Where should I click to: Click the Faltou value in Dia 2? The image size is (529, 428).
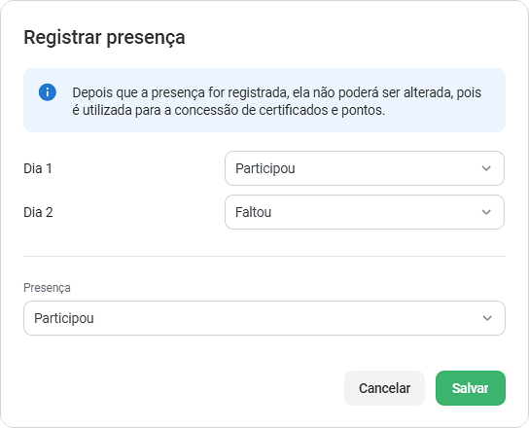[253, 212]
